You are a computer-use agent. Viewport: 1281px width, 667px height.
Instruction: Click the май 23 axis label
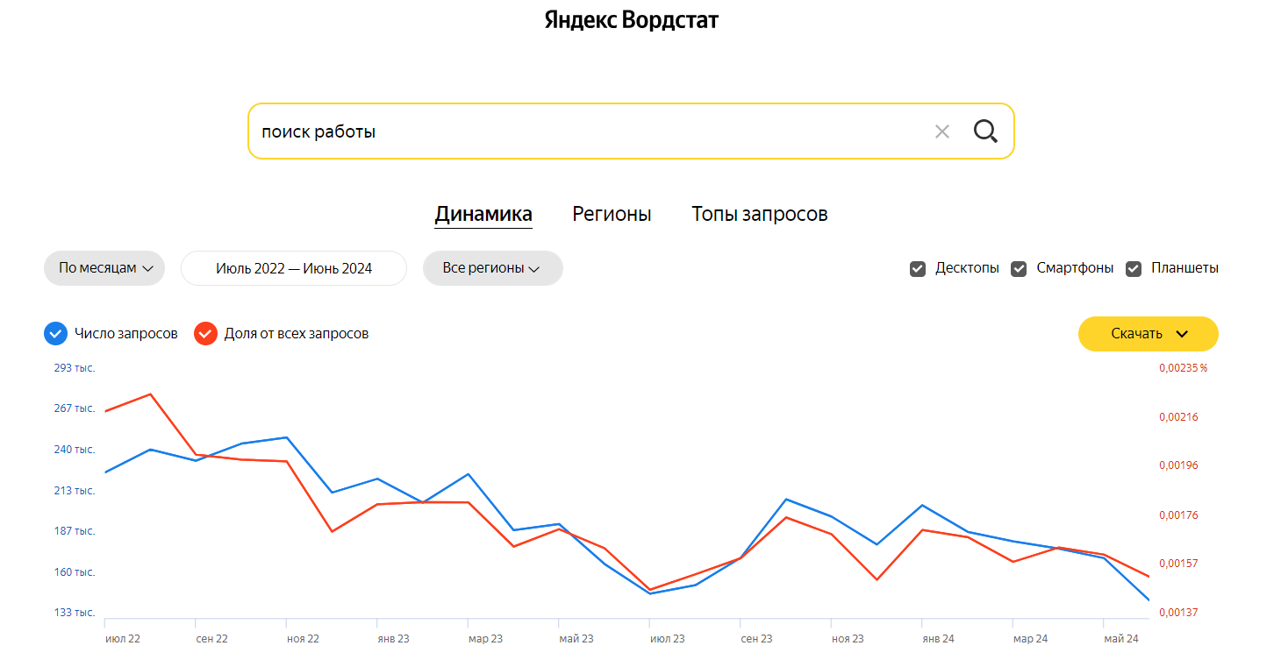pos(576,639)
